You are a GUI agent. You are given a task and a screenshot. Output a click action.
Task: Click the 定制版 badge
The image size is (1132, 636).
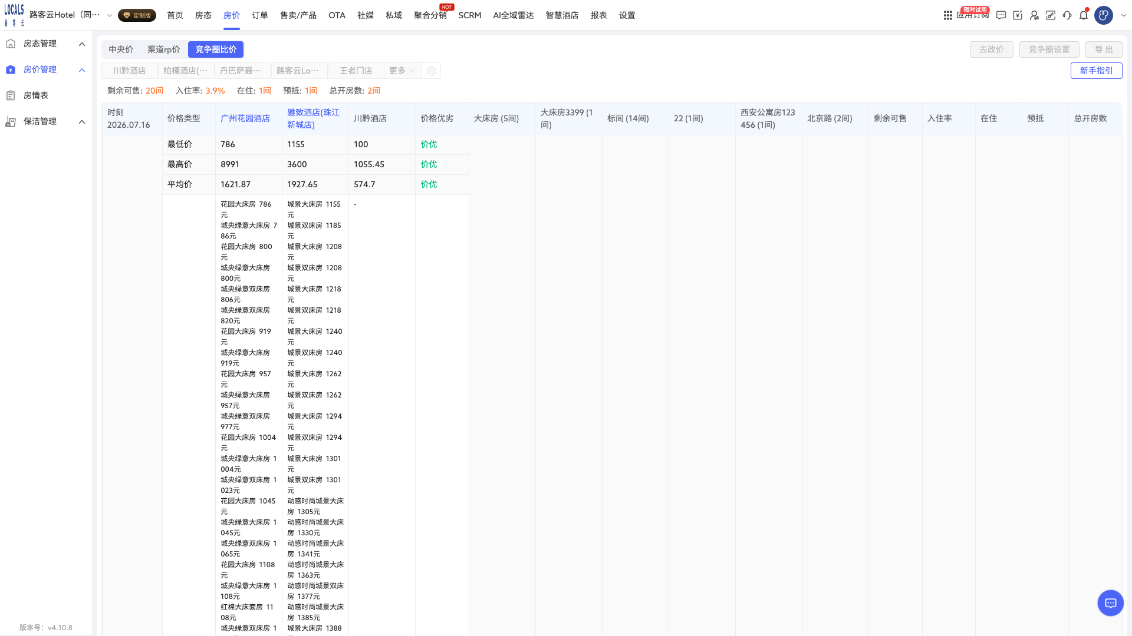click(x=137, y=15)
